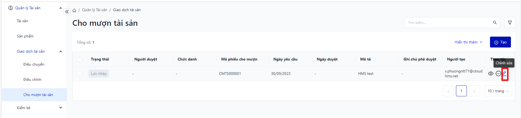Screen dimensions: 521x118
Task: Go to Quản lý Tài sản breadcrumb link
Action: [94, 10]
